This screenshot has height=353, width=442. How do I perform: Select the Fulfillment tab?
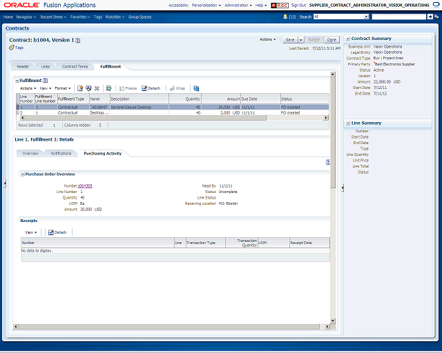[x=110, y=67]
